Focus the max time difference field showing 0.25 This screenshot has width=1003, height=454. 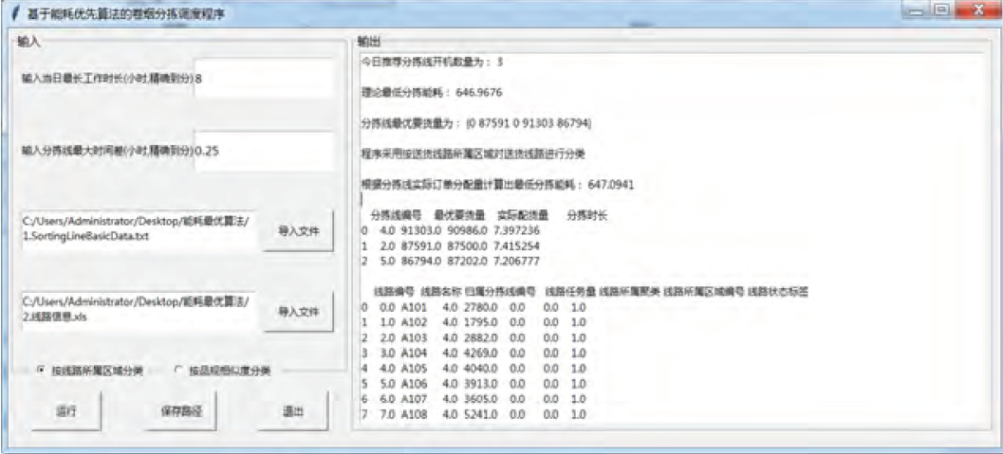264,152
